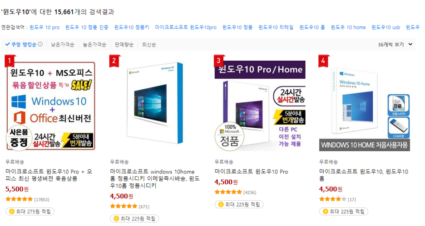Click the rank 4 red ribbon badge

(323, 61)
